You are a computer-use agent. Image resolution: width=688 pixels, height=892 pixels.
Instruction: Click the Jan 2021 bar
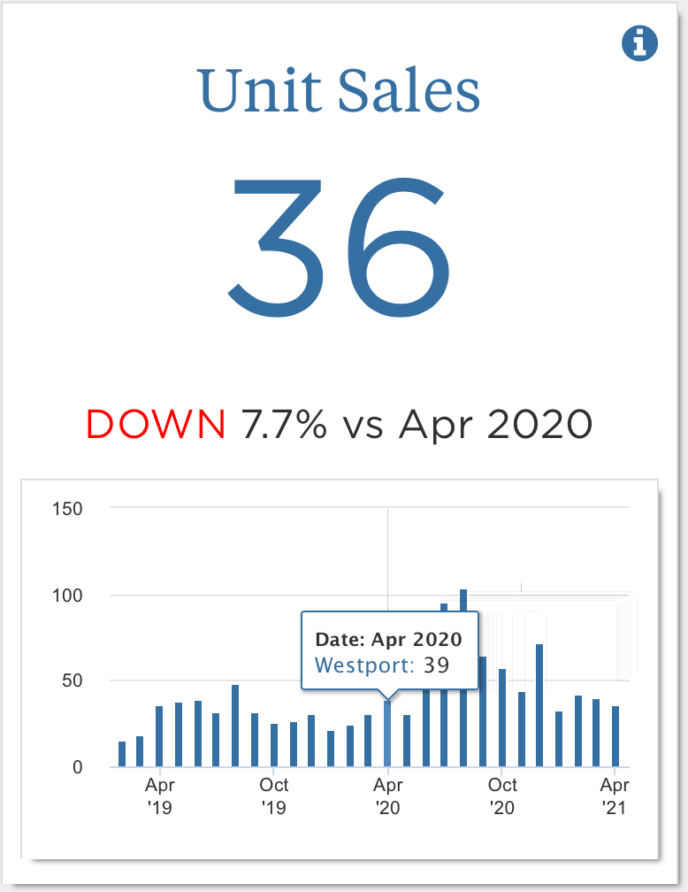559,739
